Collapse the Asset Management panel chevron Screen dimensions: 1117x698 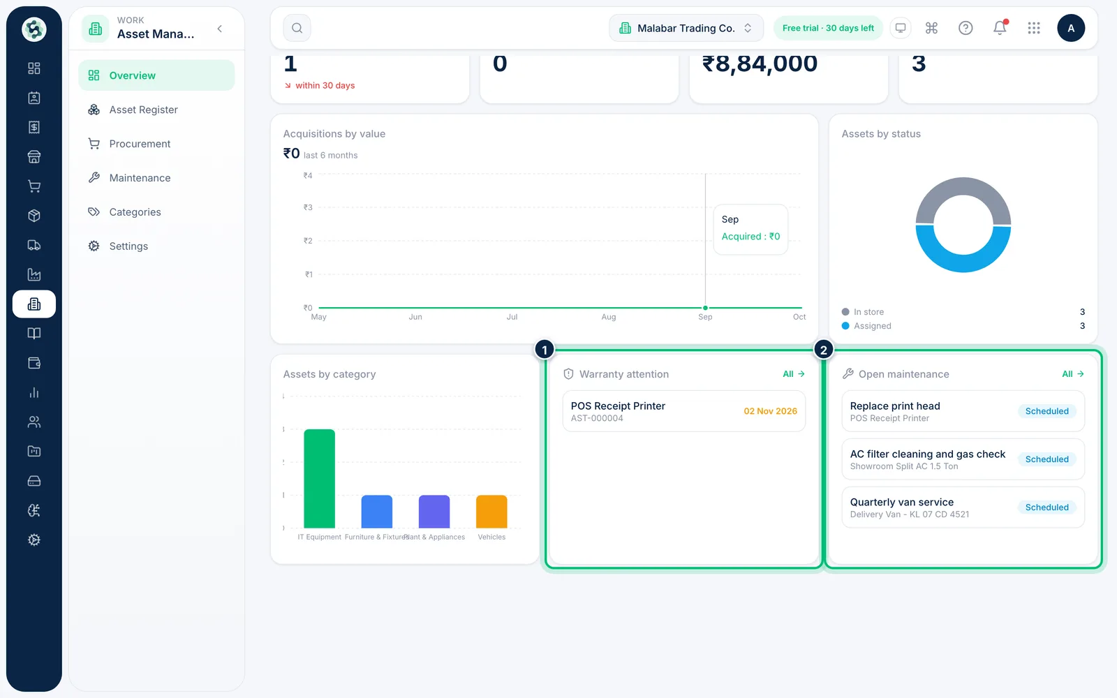(x=220, y=29)
